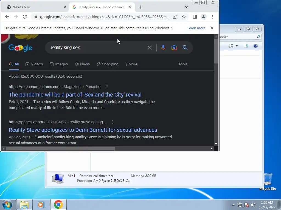This screenshot has height=210, width=281.
Task: Start voice search with microphone icon
Action: 163,48
